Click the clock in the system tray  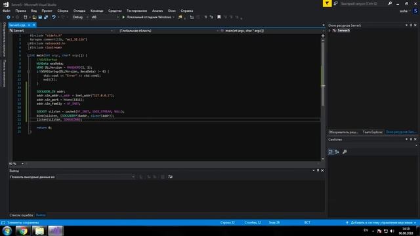(406, 231)
